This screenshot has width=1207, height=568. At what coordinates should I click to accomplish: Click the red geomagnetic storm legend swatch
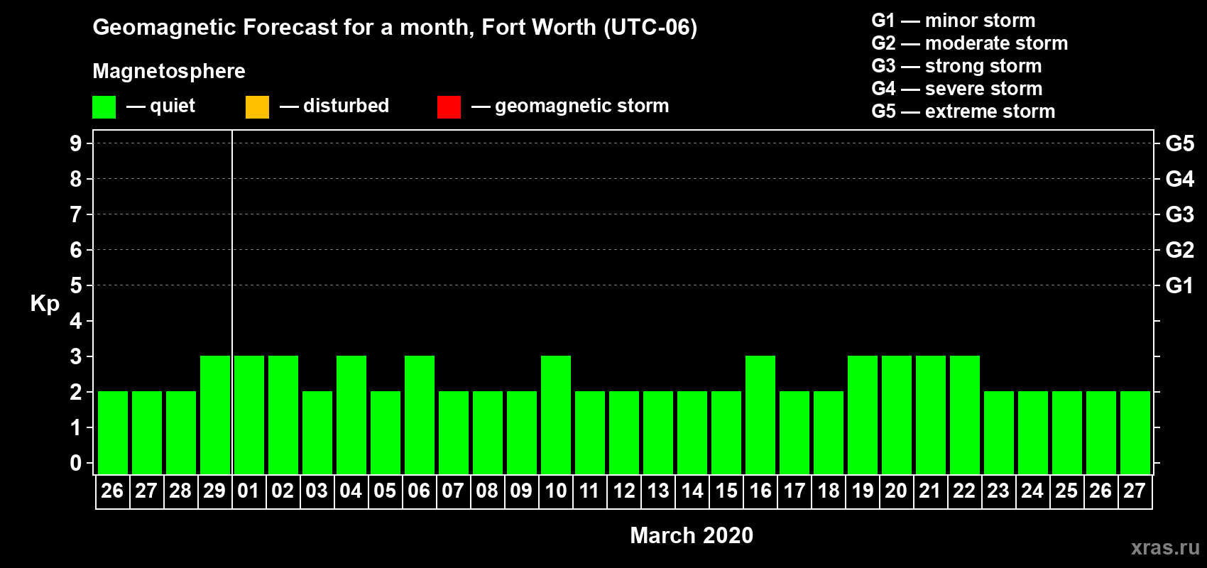[449, 107]
